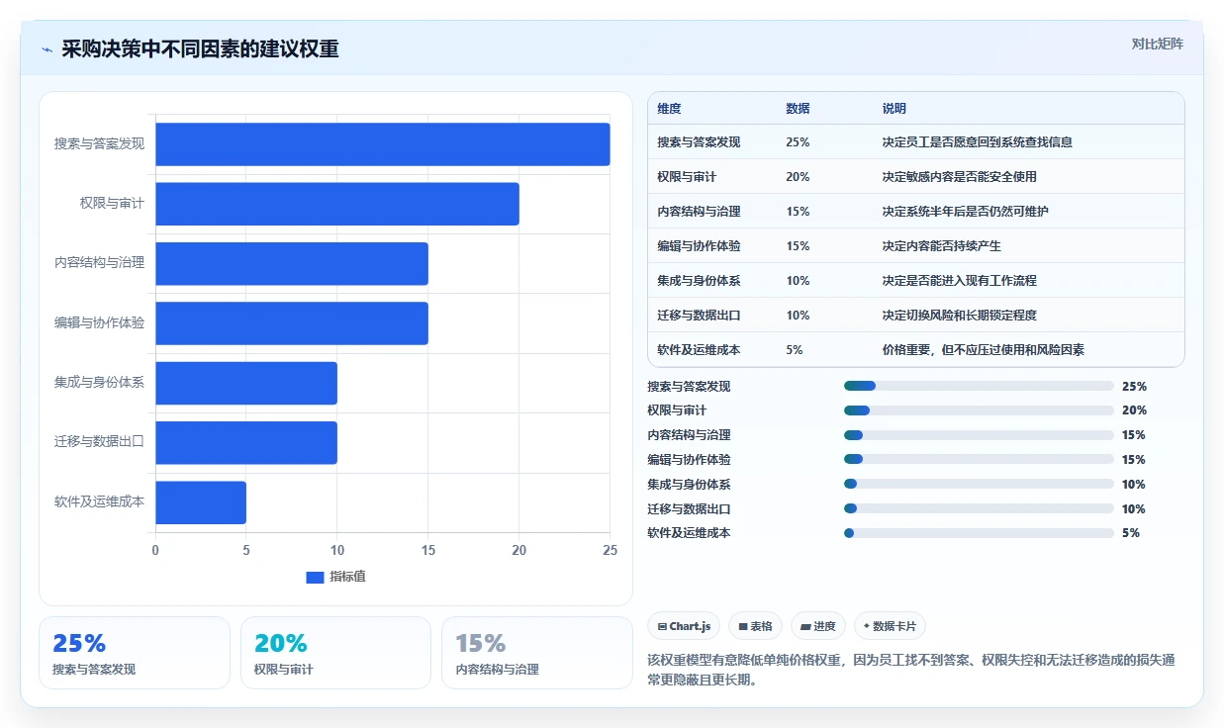Click the 指标值 legend text below the chart
The width and height of the screenshot is (1224, 728).
tap(348, 577)
